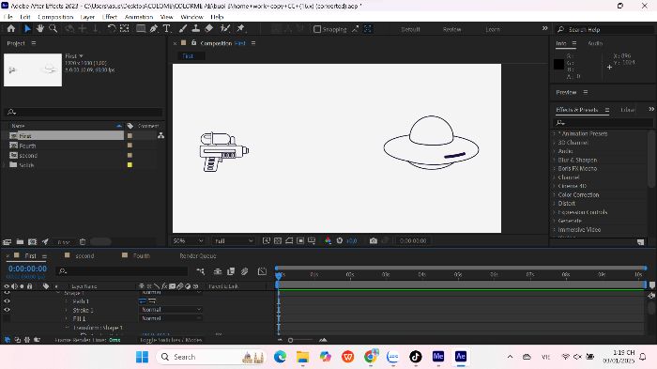
Task: Expand the Blur & Sharpen effects category
Action: point(554,161)
